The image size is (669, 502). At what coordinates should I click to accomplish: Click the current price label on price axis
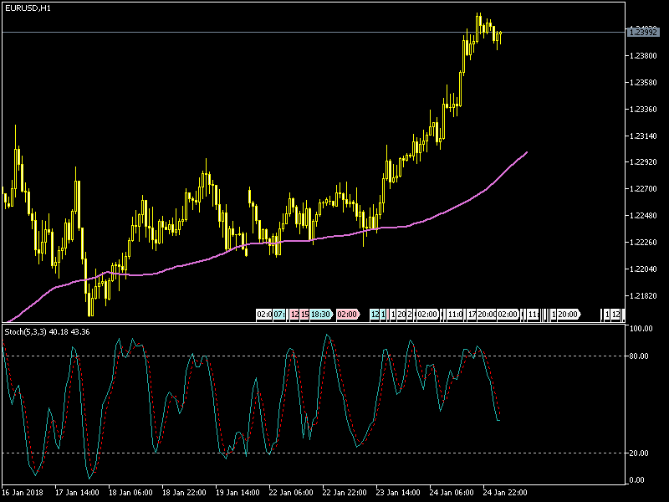point(641,32)
